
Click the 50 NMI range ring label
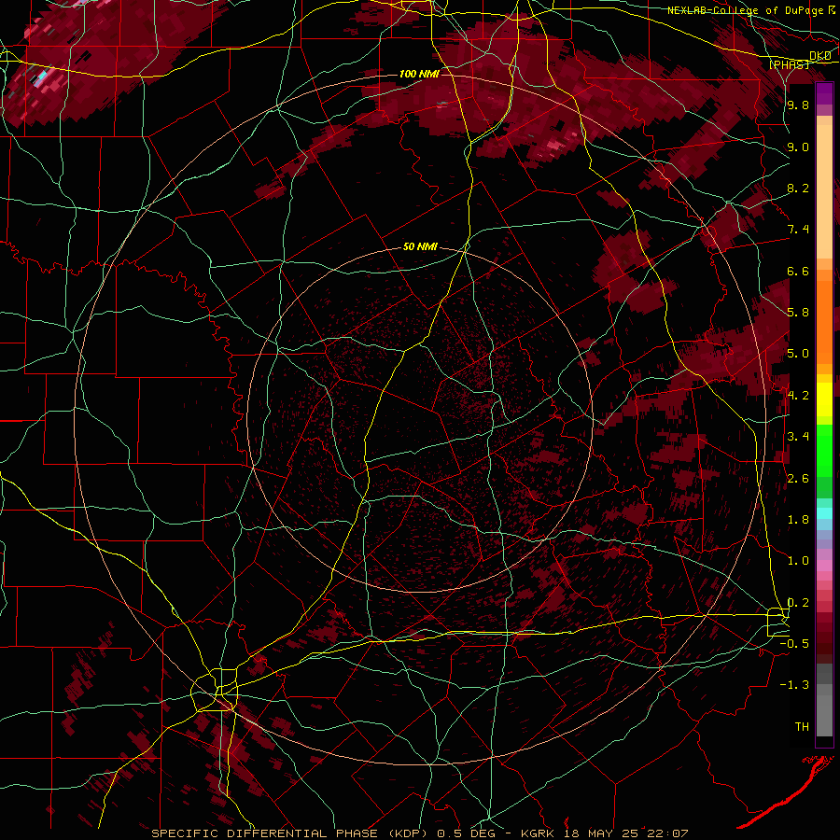(x=420, y=247)
